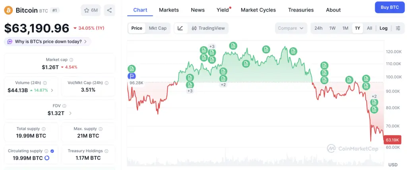Image resolution: width=407 pixels, height=170 pixels.
Task: Open the Compare dropdown
Action: (291, 28)
